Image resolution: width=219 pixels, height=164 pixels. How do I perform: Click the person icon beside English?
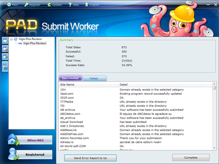pyautogui.click(x=87, y=4)
